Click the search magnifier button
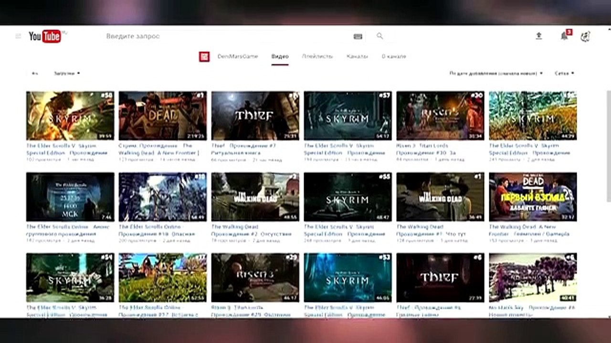The width and height of the screenshot is (611, 343). coord(379,36)
